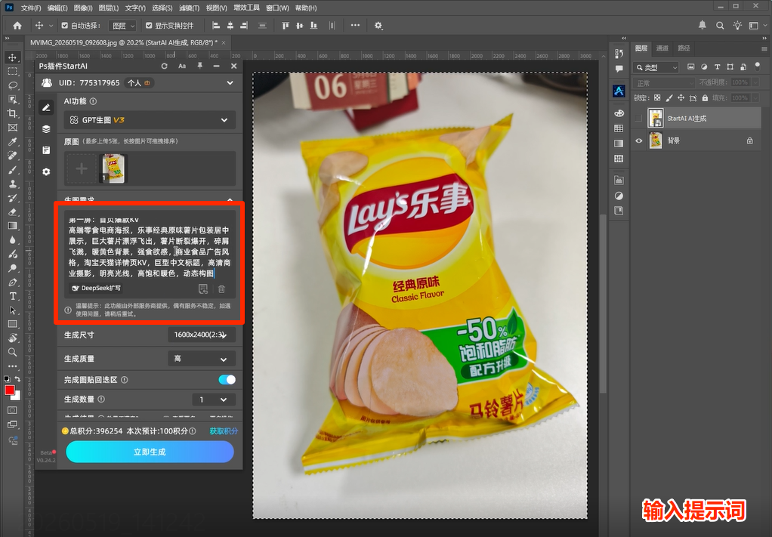The width and height of the screenshot is (772, 537).
Task: Toggle lock transparent pixels
Action: [657, 98]
